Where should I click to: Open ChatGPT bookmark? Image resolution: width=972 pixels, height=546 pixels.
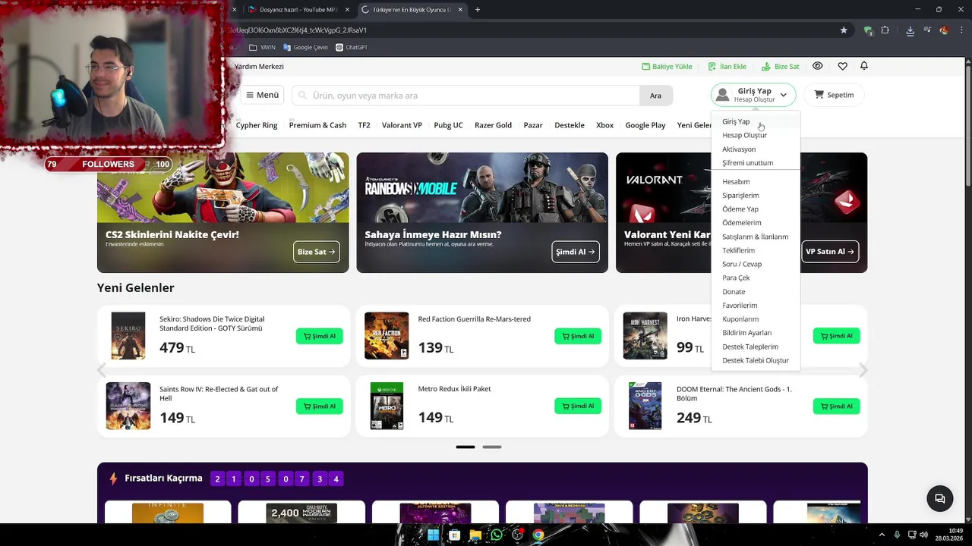352,47
